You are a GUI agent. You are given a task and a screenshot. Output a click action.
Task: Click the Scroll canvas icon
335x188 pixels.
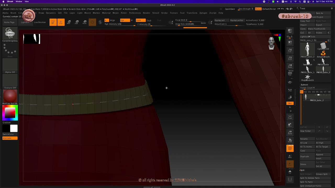[x=290, y=42]
